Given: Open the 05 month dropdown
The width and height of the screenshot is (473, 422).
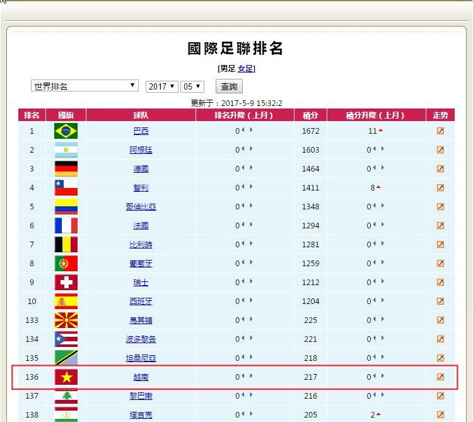Looking at the screenshot, I should [192, 86].
